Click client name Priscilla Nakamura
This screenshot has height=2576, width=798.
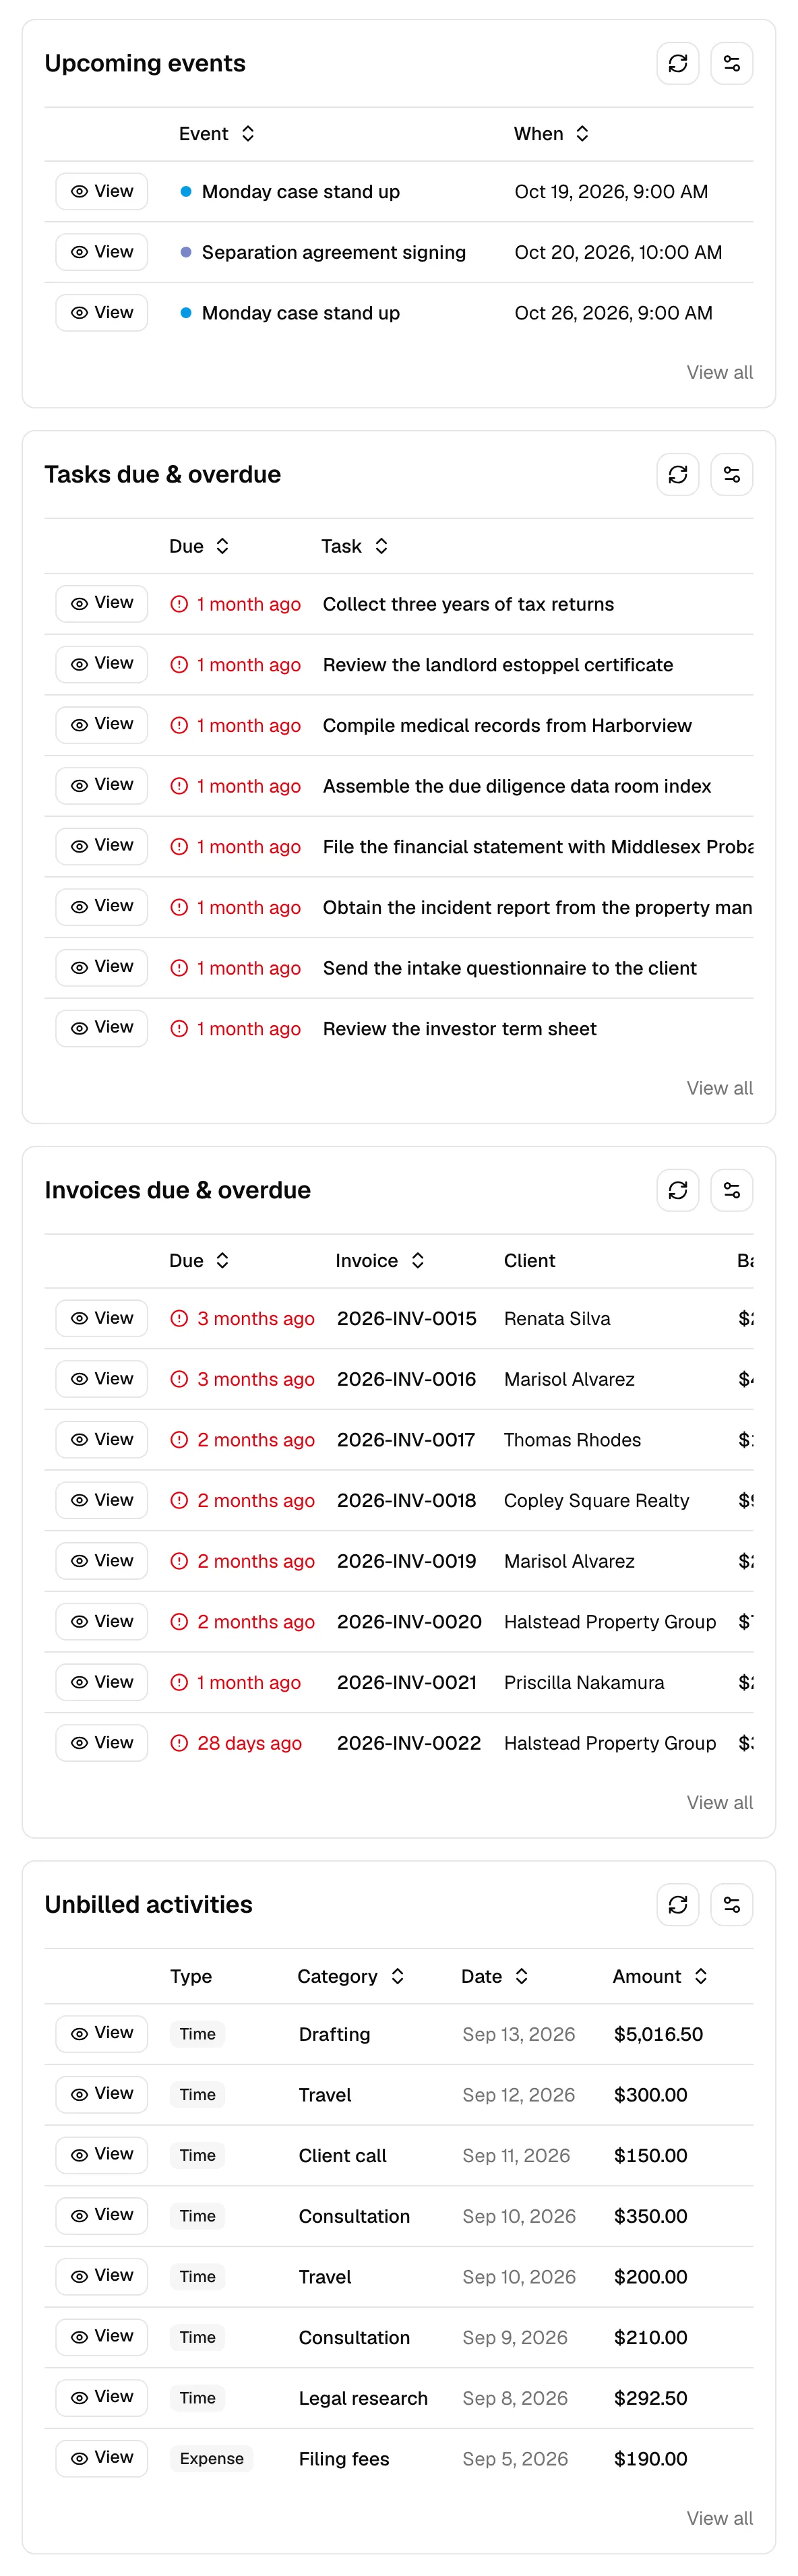click(584, 1683)
